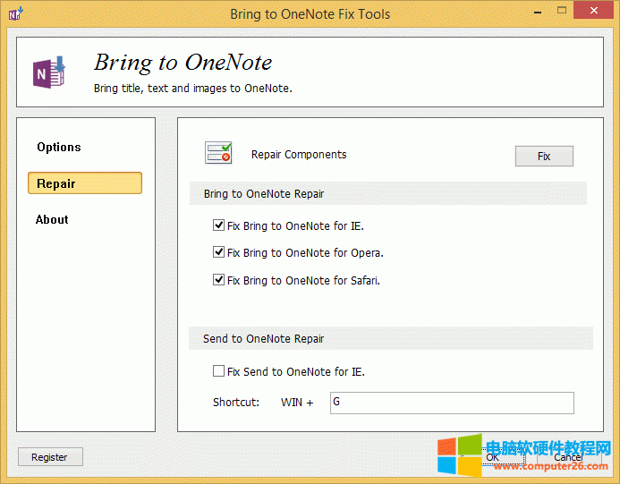Click the Register button

coord(50,457)
